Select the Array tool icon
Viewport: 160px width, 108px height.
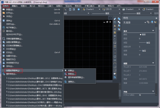tap(115, 33)
